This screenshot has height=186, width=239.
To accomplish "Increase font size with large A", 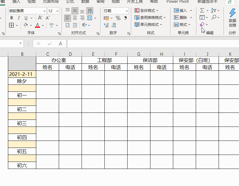I will click(x=40, y=18).
